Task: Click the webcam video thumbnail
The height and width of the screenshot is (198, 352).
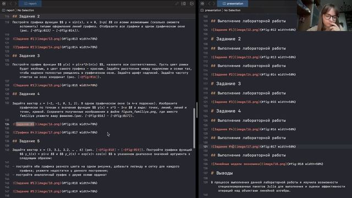Action: [324, 15]
